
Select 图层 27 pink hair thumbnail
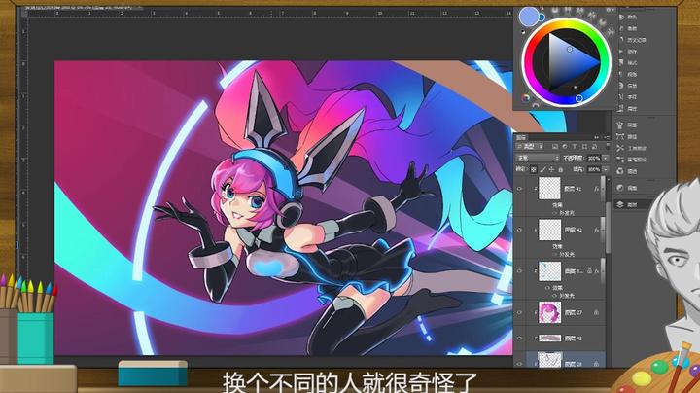click(549, 312)
